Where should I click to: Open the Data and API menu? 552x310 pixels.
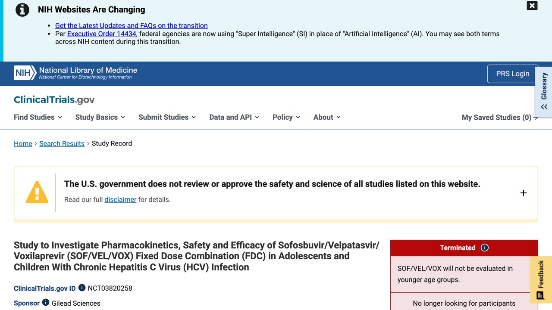pos(234,117)
